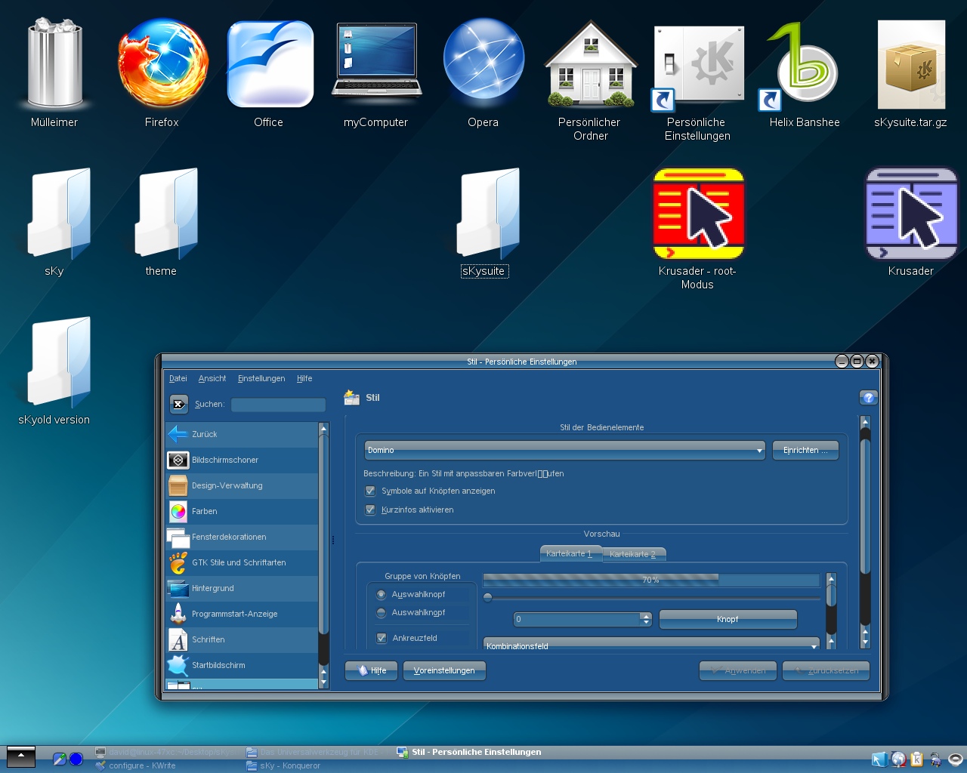Screen dimensions: 967x773
Task: Open the Farben color settings module
Action: click(x=243, y=511)
